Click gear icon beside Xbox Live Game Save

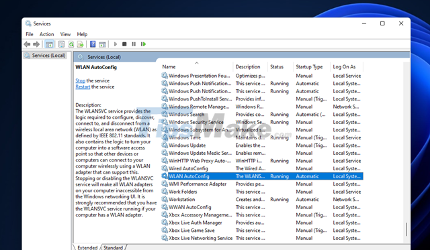(x=165, y=231)
